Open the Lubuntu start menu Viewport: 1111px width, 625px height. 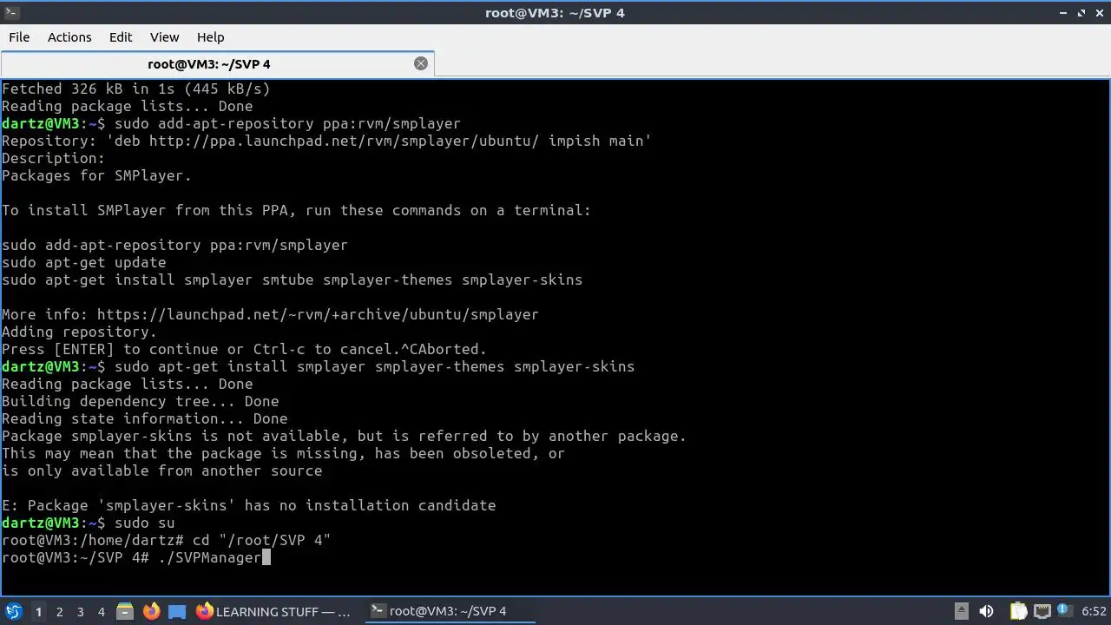[x=14, y=611]
